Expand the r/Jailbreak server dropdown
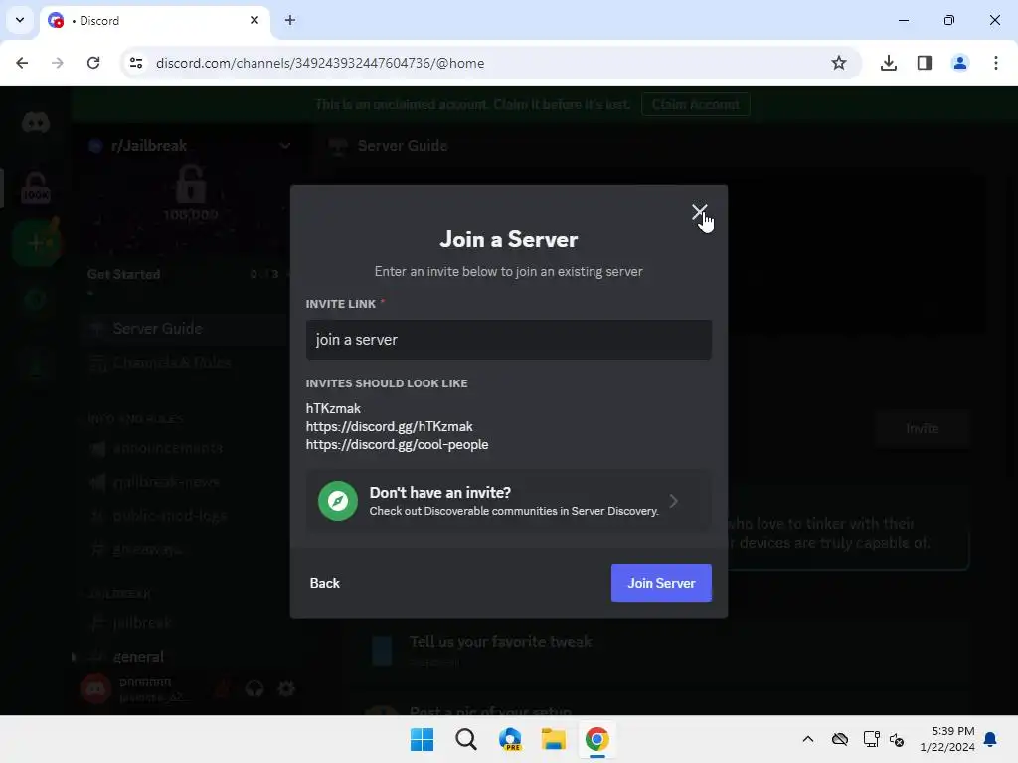The width and height of the screenshot is (1018, 763). [285, 146]
